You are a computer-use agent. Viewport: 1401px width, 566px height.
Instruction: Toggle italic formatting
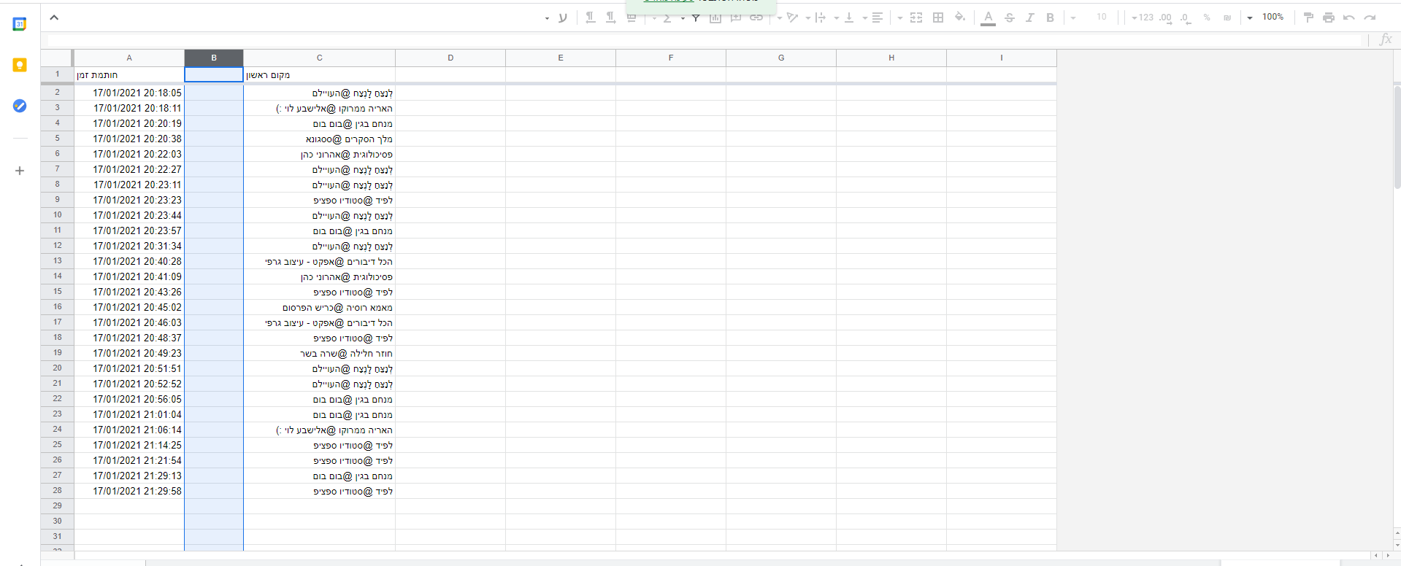(1029, 18)
